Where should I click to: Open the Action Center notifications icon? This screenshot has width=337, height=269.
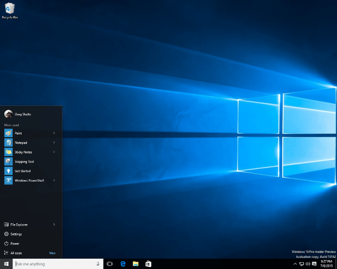coord(314,264)
